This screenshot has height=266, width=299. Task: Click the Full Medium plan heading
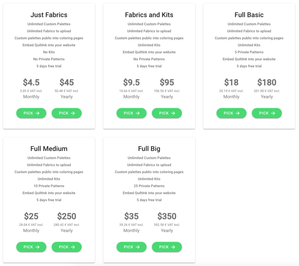[49, 149]
